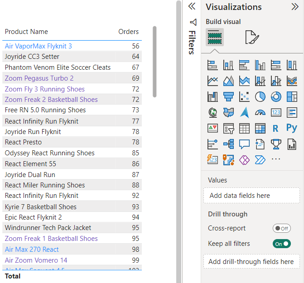Screen dimensions: 304x283
Task: Select the clustered column chart visual
Action: tap(260, 65)
